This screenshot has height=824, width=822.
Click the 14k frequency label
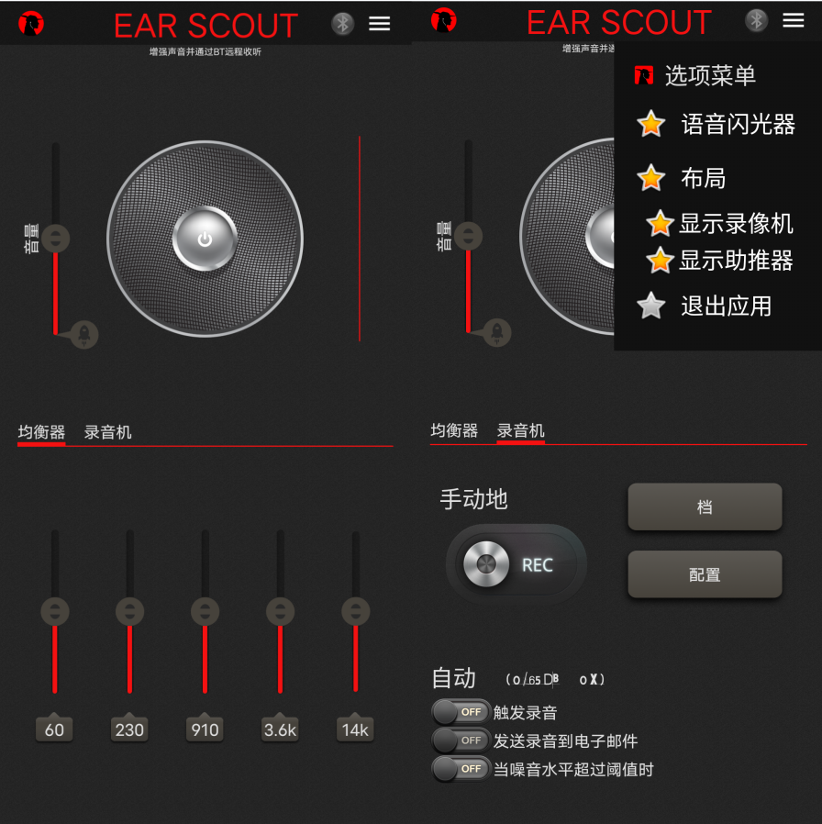(x=355, y=729)
